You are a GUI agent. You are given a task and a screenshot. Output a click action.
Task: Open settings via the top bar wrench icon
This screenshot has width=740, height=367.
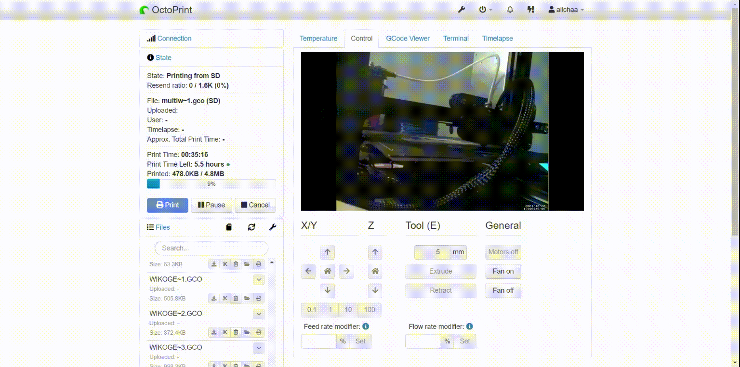(x=461, y=10)
